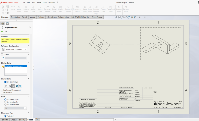Select Default Display State 1 list item
The width and height of the screenshot is (199, 121).
tap(16, 66)
